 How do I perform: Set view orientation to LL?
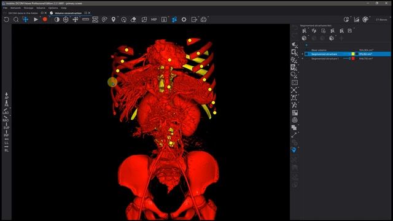7,141
